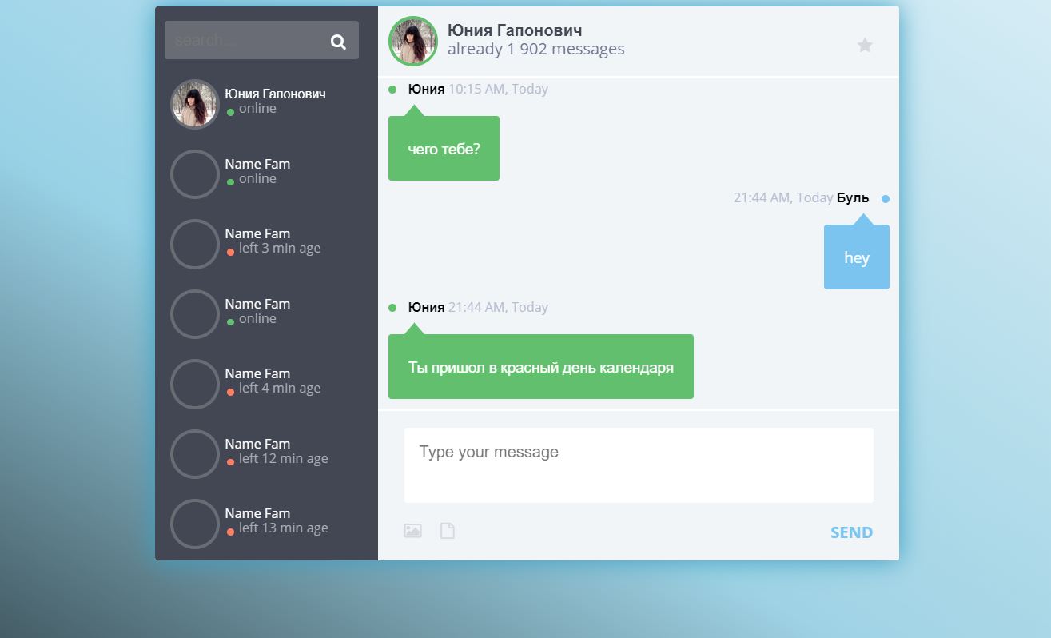This screenshot has width=1051, height=638.
Task: Select contact that left 13 min ago
Action: point(266,524)
